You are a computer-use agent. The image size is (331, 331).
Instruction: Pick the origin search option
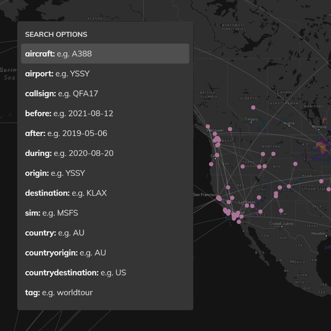[x=105, y=173]
